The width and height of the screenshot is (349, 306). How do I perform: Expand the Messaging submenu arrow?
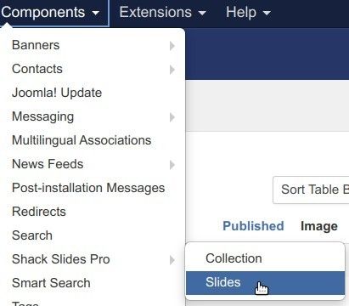click(172, 117)
